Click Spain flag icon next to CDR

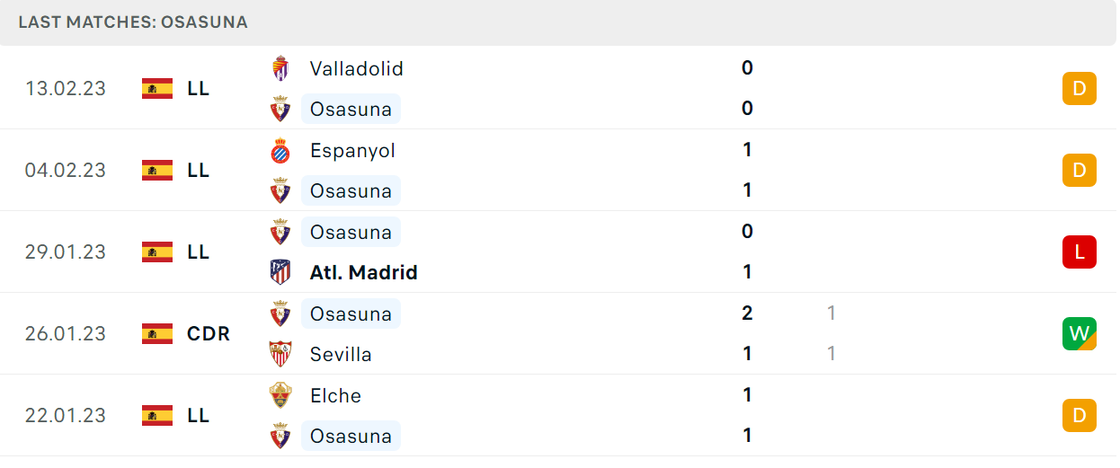point(157,333)
